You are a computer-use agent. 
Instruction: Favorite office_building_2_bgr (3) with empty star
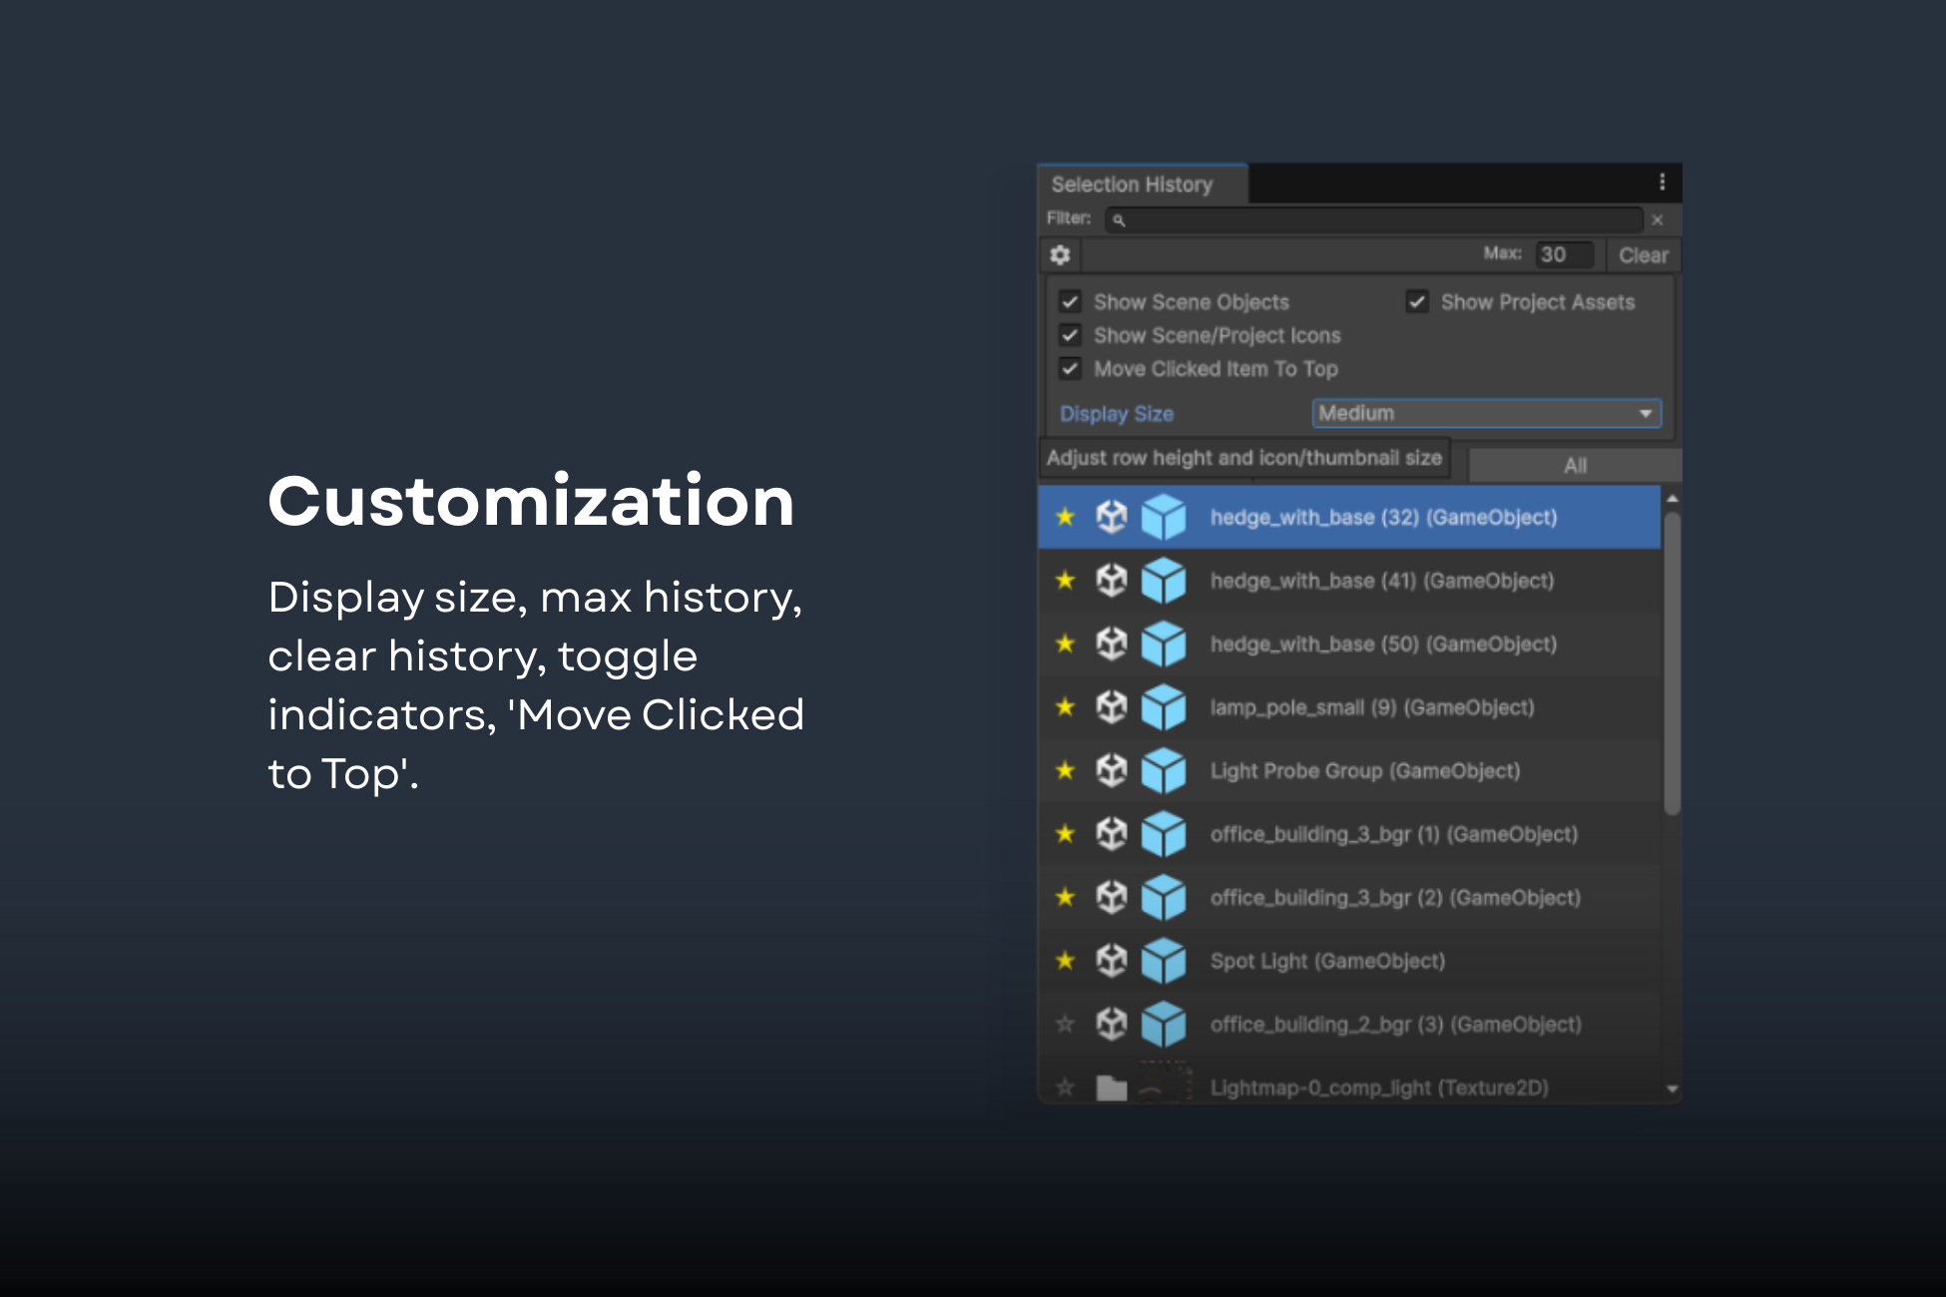pos(1066,1024)
